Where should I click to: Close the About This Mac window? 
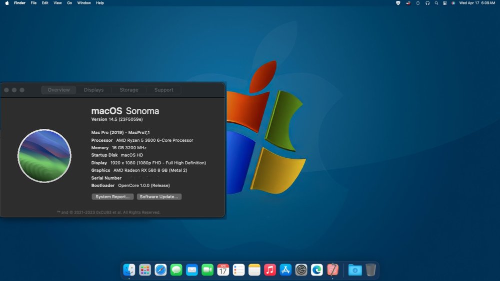(x=6, y=90)
